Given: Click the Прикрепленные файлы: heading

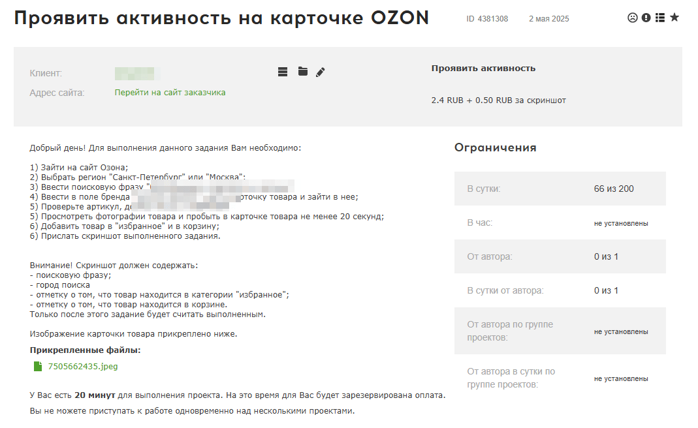Looking at the screenshot, I should (85, 350).
